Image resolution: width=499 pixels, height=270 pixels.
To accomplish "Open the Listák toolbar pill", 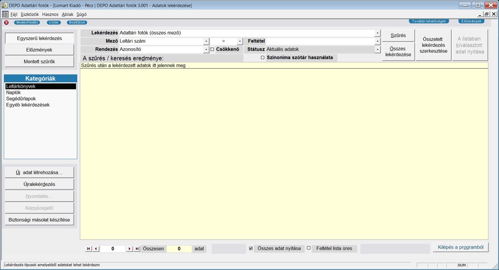I will tap(54, 23).
